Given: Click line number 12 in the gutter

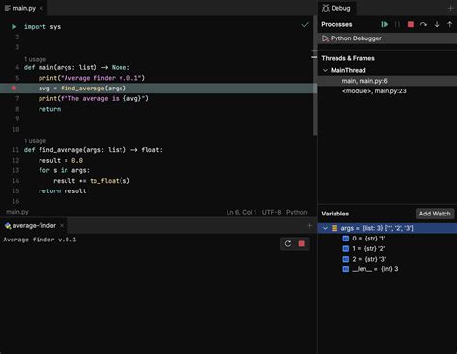Looking at the screenshot, I should point(15,160).
